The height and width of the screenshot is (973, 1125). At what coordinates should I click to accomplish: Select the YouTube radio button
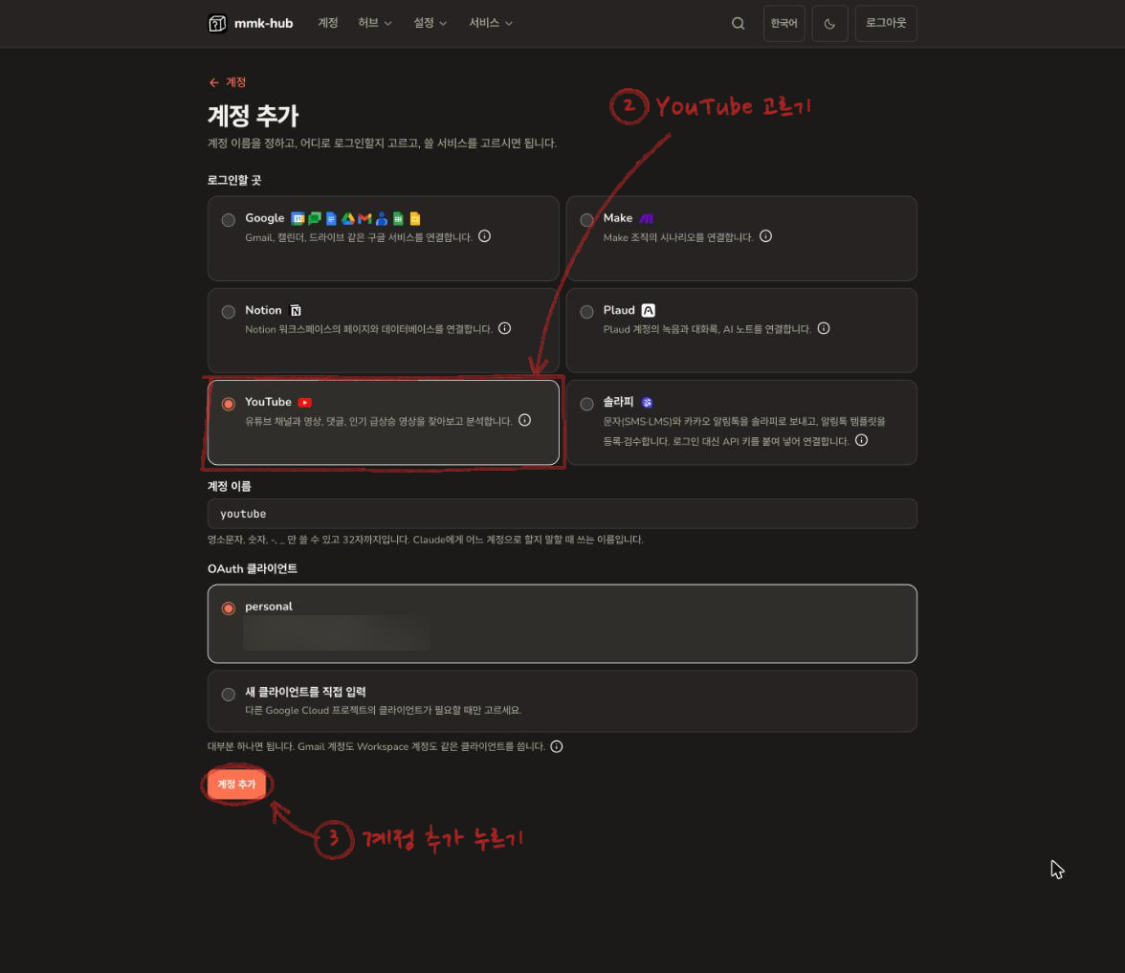click(228, 404)
